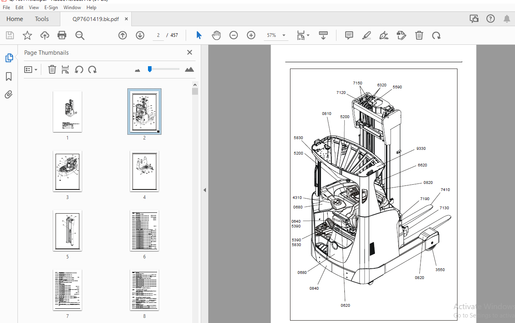Collapse the navigation pane with the left arrow
The height and width of the screenshot is (323, 515).
tap(205, 190)
